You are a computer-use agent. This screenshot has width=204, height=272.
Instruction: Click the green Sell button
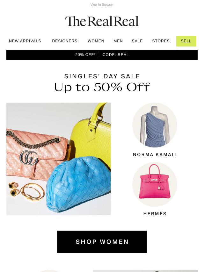click(x=186, y=41)
